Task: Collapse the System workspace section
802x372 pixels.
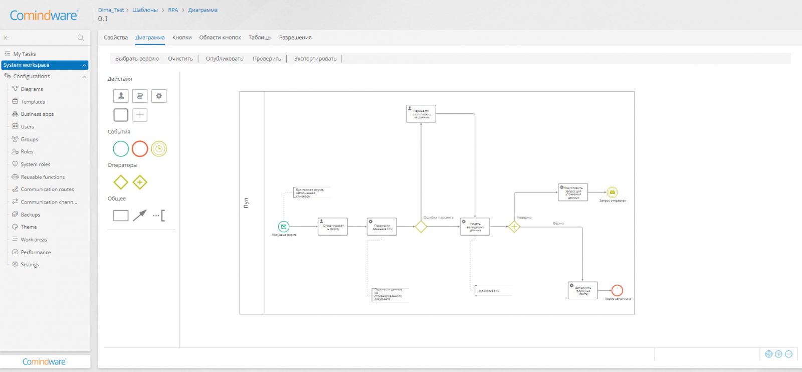Action: click(84, 65)
